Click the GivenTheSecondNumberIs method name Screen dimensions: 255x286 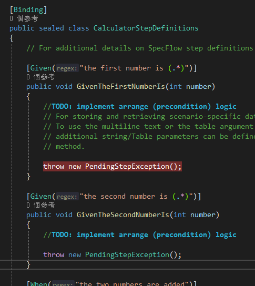[x=123, y=215]
